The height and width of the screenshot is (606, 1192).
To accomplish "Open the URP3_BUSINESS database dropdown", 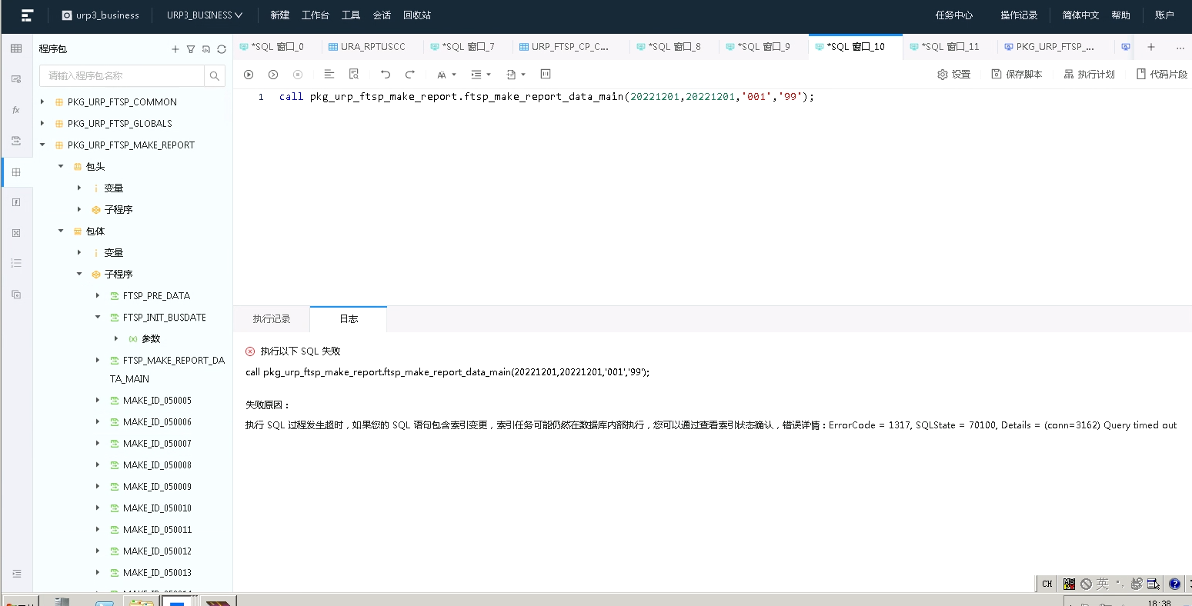I will (205, 15).
